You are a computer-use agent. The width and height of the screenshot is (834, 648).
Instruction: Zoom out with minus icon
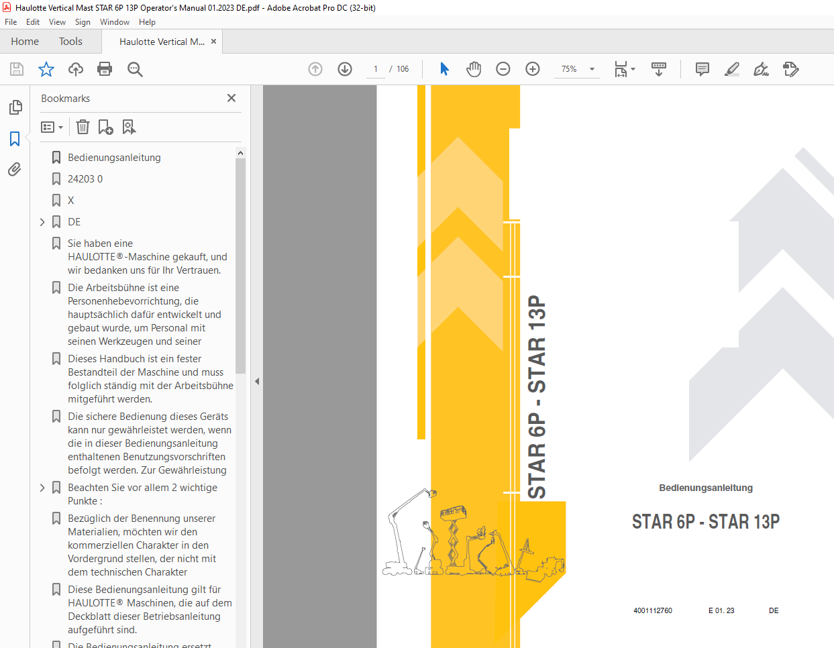pos(503,69)
